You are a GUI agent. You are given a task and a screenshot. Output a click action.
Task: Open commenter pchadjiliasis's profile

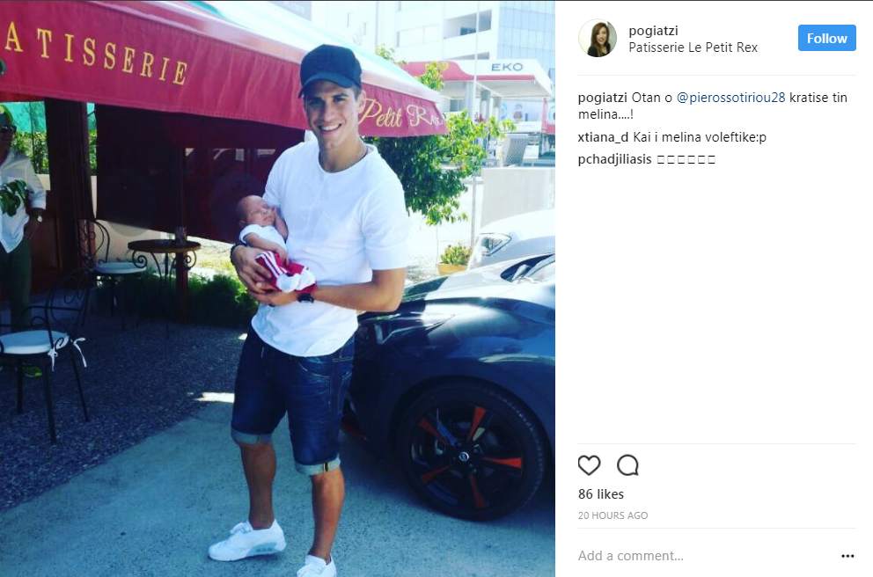tap(614, 159)
